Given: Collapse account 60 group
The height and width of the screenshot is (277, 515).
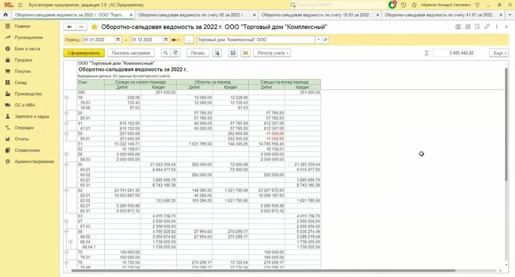Looking at the screenshot, I should click(66, 164).
